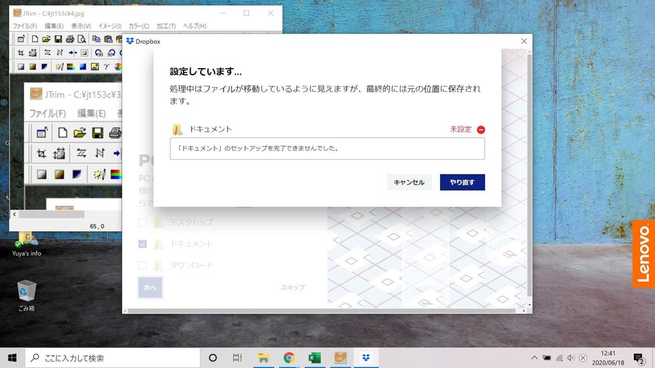Click brightness sun icon in JTrim 4.jpg toolbar
655x368 pixels.
pos(59,66)
